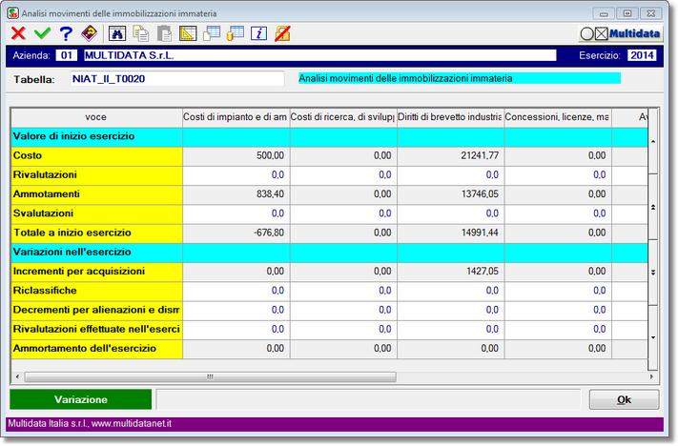Viewport: 678px width, 446px height.
Task: Click the vertical scroll down arrow
Action: [653, 337]
